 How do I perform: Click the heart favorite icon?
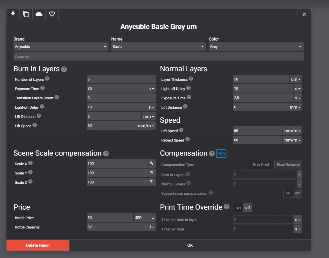pos(52,14)
